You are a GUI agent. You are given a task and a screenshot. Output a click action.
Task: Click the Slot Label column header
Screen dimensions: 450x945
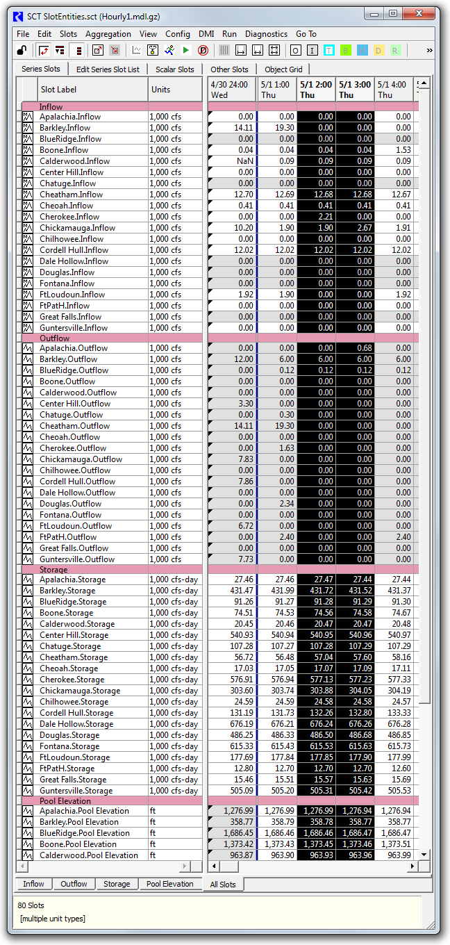pyautogui.click(x=93, y=89)
